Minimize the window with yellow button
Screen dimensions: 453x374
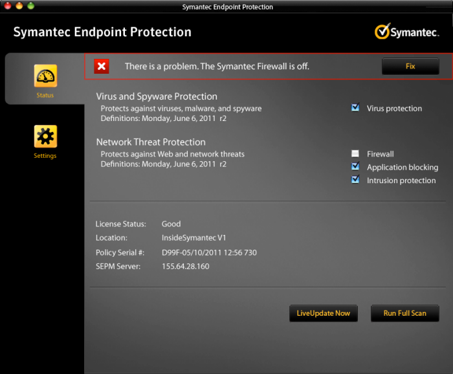tap(19, 5)
